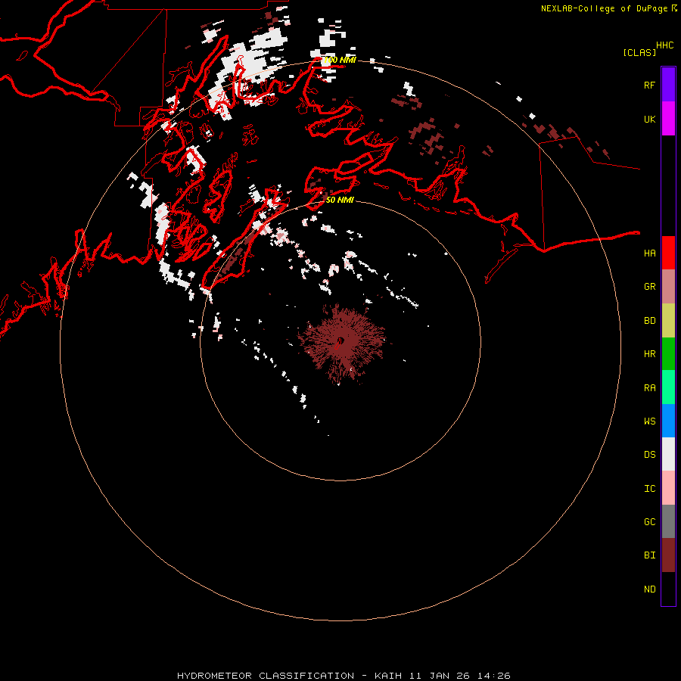Pick the HR green legend swatch
Screen dimensions: 681x681
coord(668,354)
